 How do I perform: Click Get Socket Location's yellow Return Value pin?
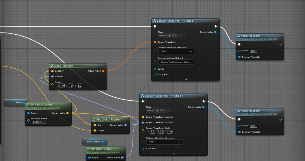68,113
